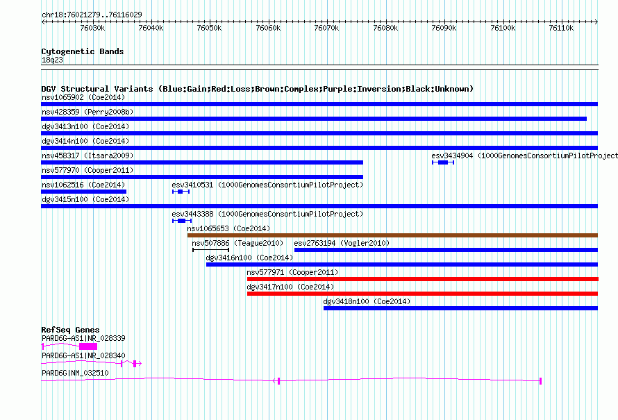Open the esv3410531 1000Genomes label
The height and width of the screenshot is (420, 618).
(267, 185)
